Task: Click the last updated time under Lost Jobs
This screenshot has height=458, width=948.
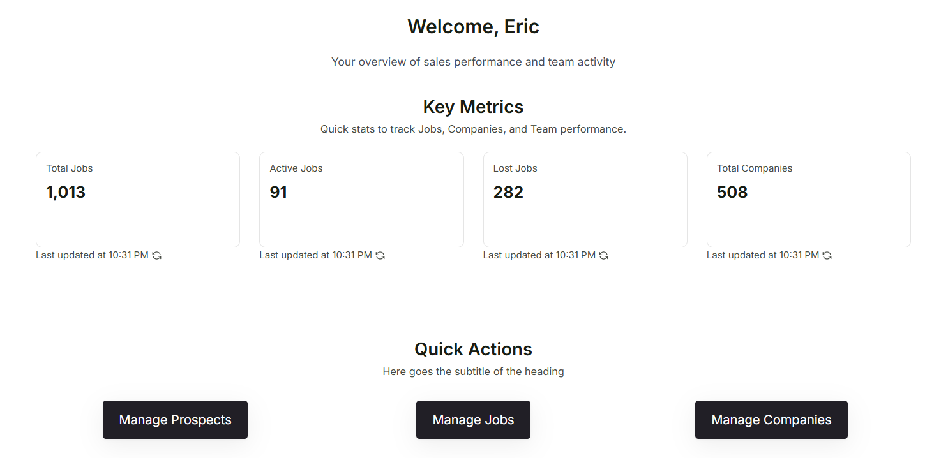Action: [540, 255]
